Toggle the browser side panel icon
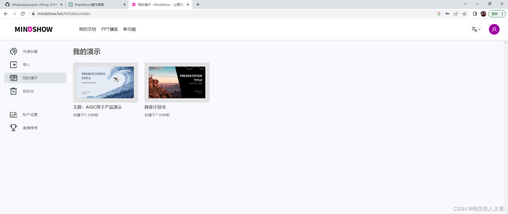Viewport: 508px width, 214px height. point(475,14)
